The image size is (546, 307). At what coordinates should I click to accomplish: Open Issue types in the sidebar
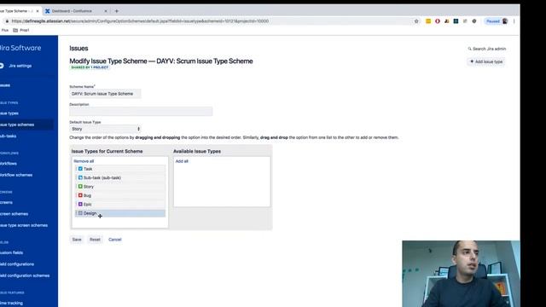pyautogui.click(x=9, y=113)
